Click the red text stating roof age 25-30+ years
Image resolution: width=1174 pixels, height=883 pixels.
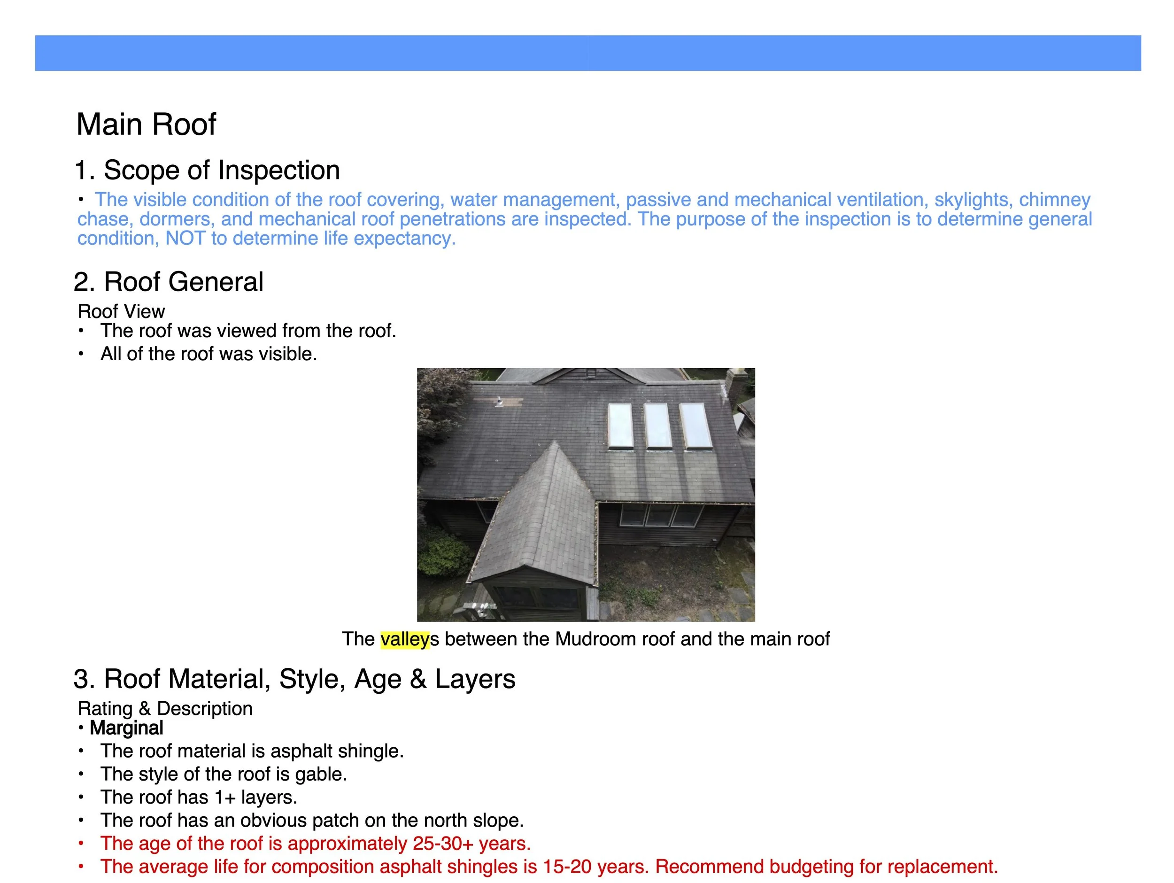(317, 843)
